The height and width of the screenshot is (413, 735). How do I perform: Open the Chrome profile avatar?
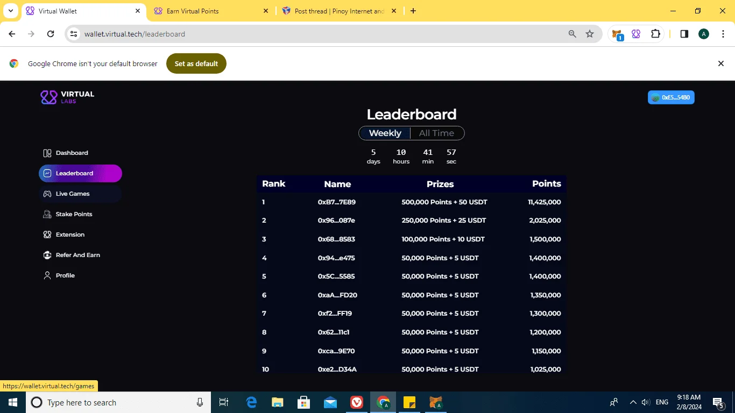click(704, 34)
